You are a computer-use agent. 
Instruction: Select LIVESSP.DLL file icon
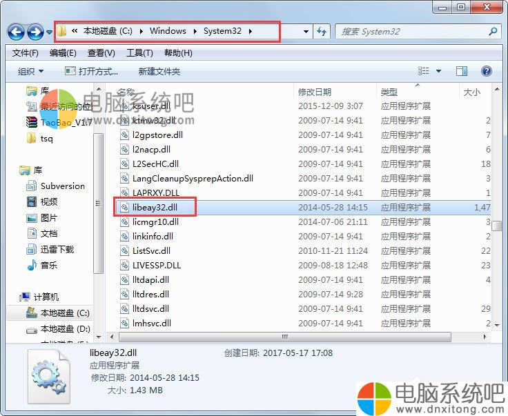click(x=124, y=265)
